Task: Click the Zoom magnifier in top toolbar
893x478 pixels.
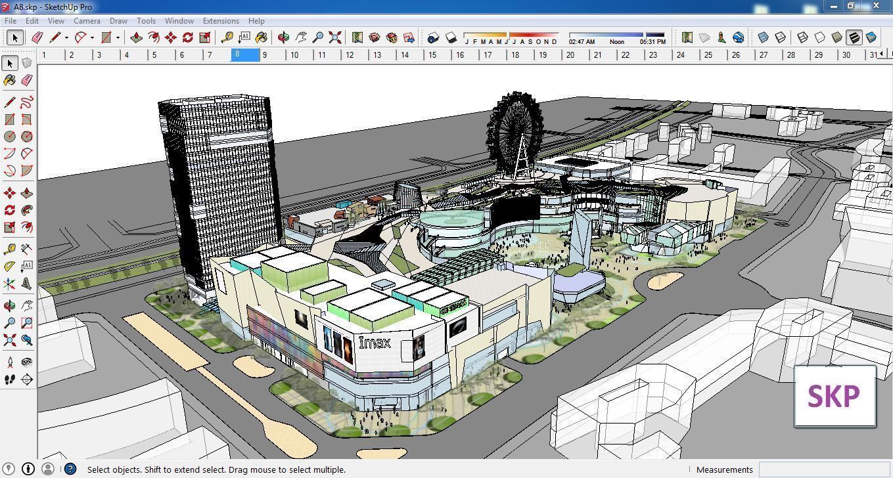Action: point(317,38)
